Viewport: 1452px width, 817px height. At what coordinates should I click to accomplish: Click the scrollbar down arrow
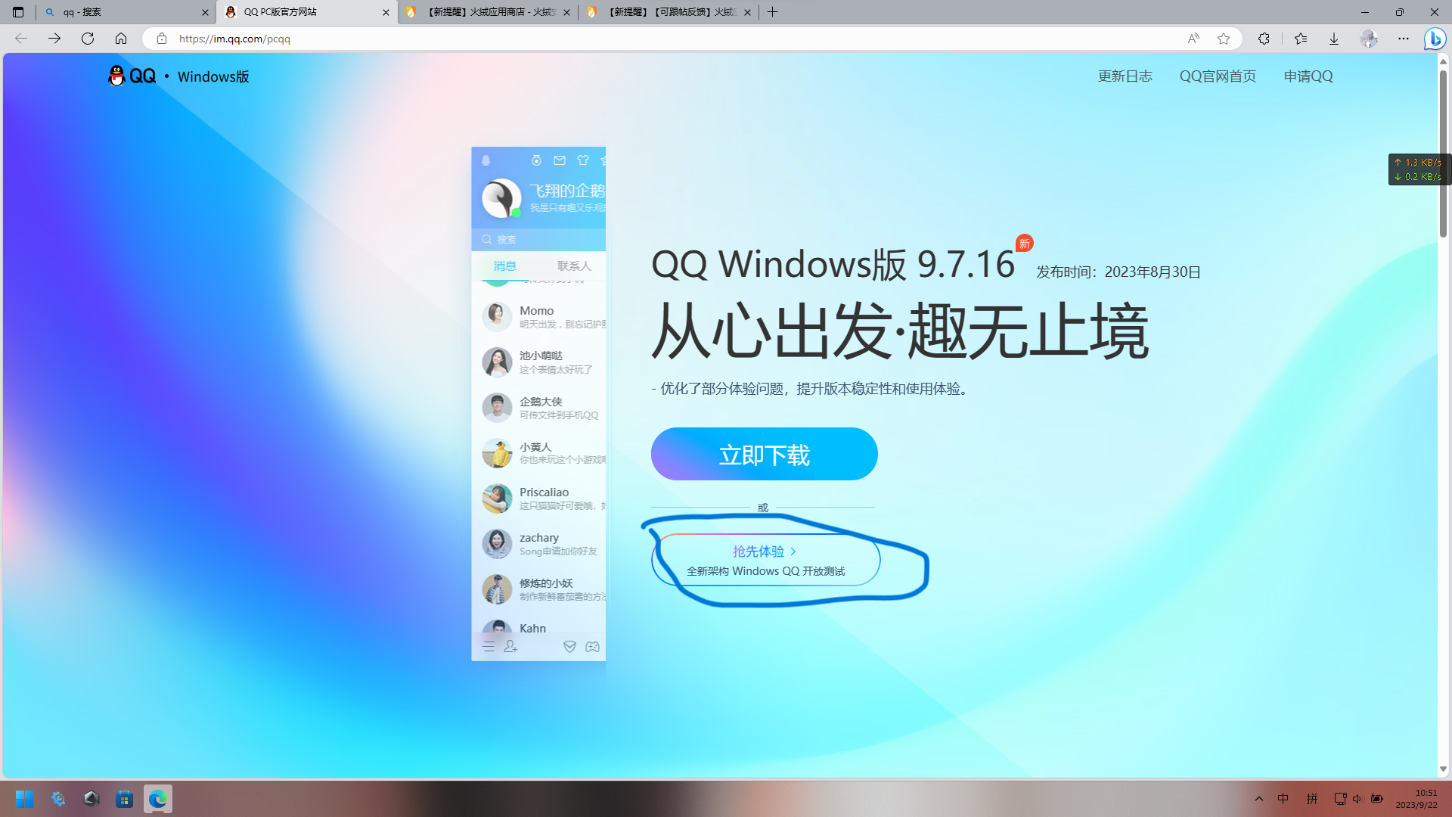[1443, 769]
